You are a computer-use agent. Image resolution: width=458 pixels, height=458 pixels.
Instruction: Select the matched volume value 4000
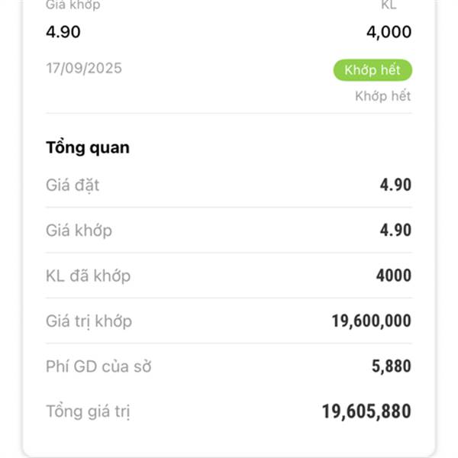point(394,276)
